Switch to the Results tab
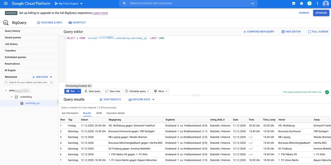The height and width of the screenshot is (165, 331). [87, 113]
